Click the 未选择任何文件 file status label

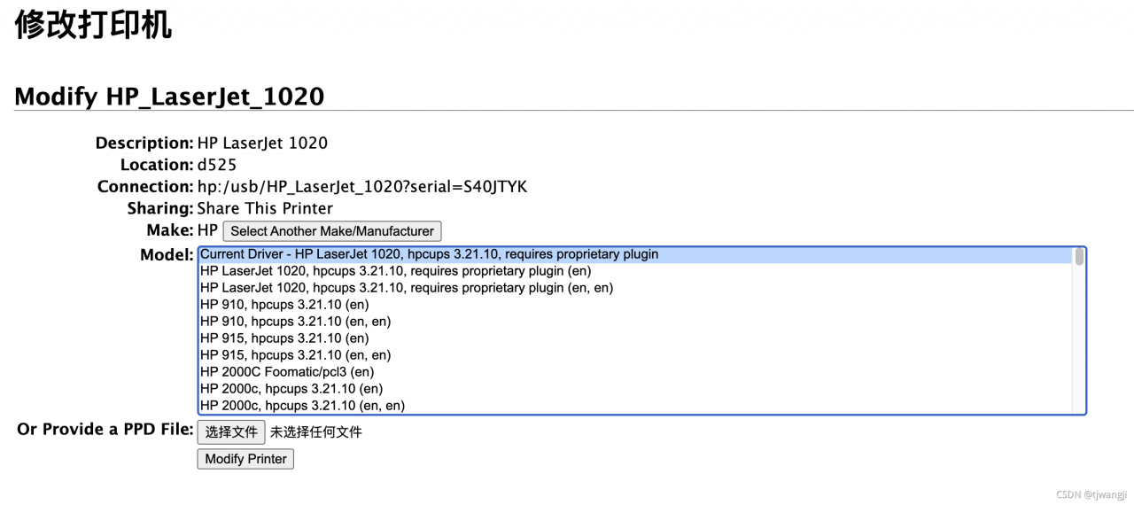316,432
